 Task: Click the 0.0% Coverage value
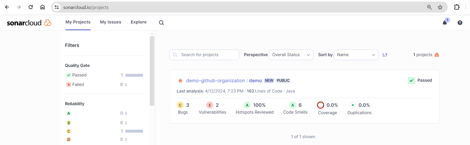pos(332,105)
